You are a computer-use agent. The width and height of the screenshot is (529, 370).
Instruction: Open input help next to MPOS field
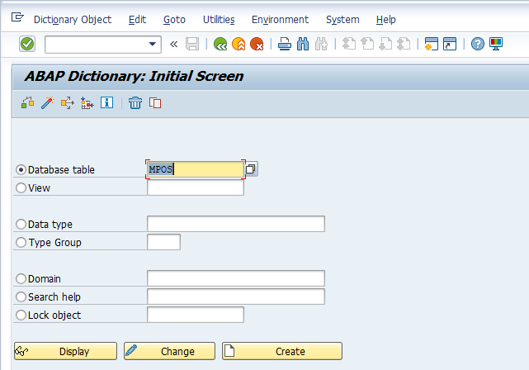(251, 169)
